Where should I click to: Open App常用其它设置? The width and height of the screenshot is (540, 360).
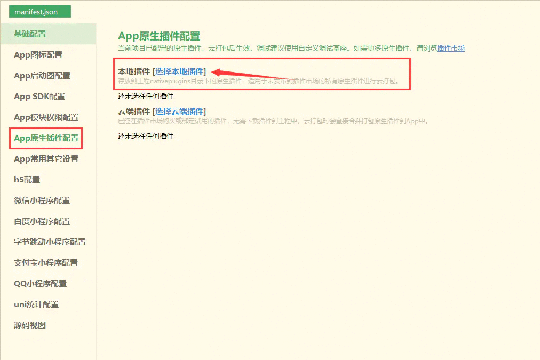click(x=46, y=158)
